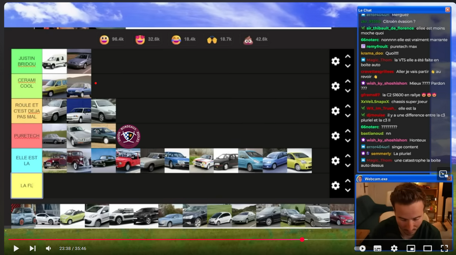Toggle autoplay switch in player bar
The height and width of the screenshot is (255, 456).
(x=360, y=248)
